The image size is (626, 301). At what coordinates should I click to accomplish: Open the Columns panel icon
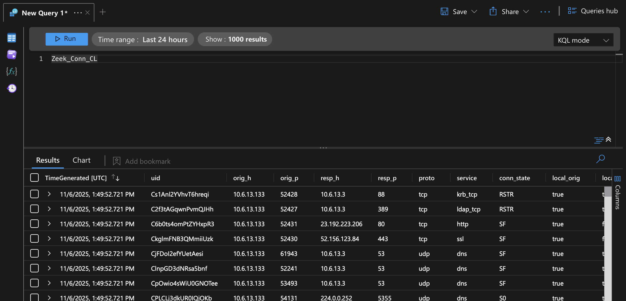coord(618,179)
